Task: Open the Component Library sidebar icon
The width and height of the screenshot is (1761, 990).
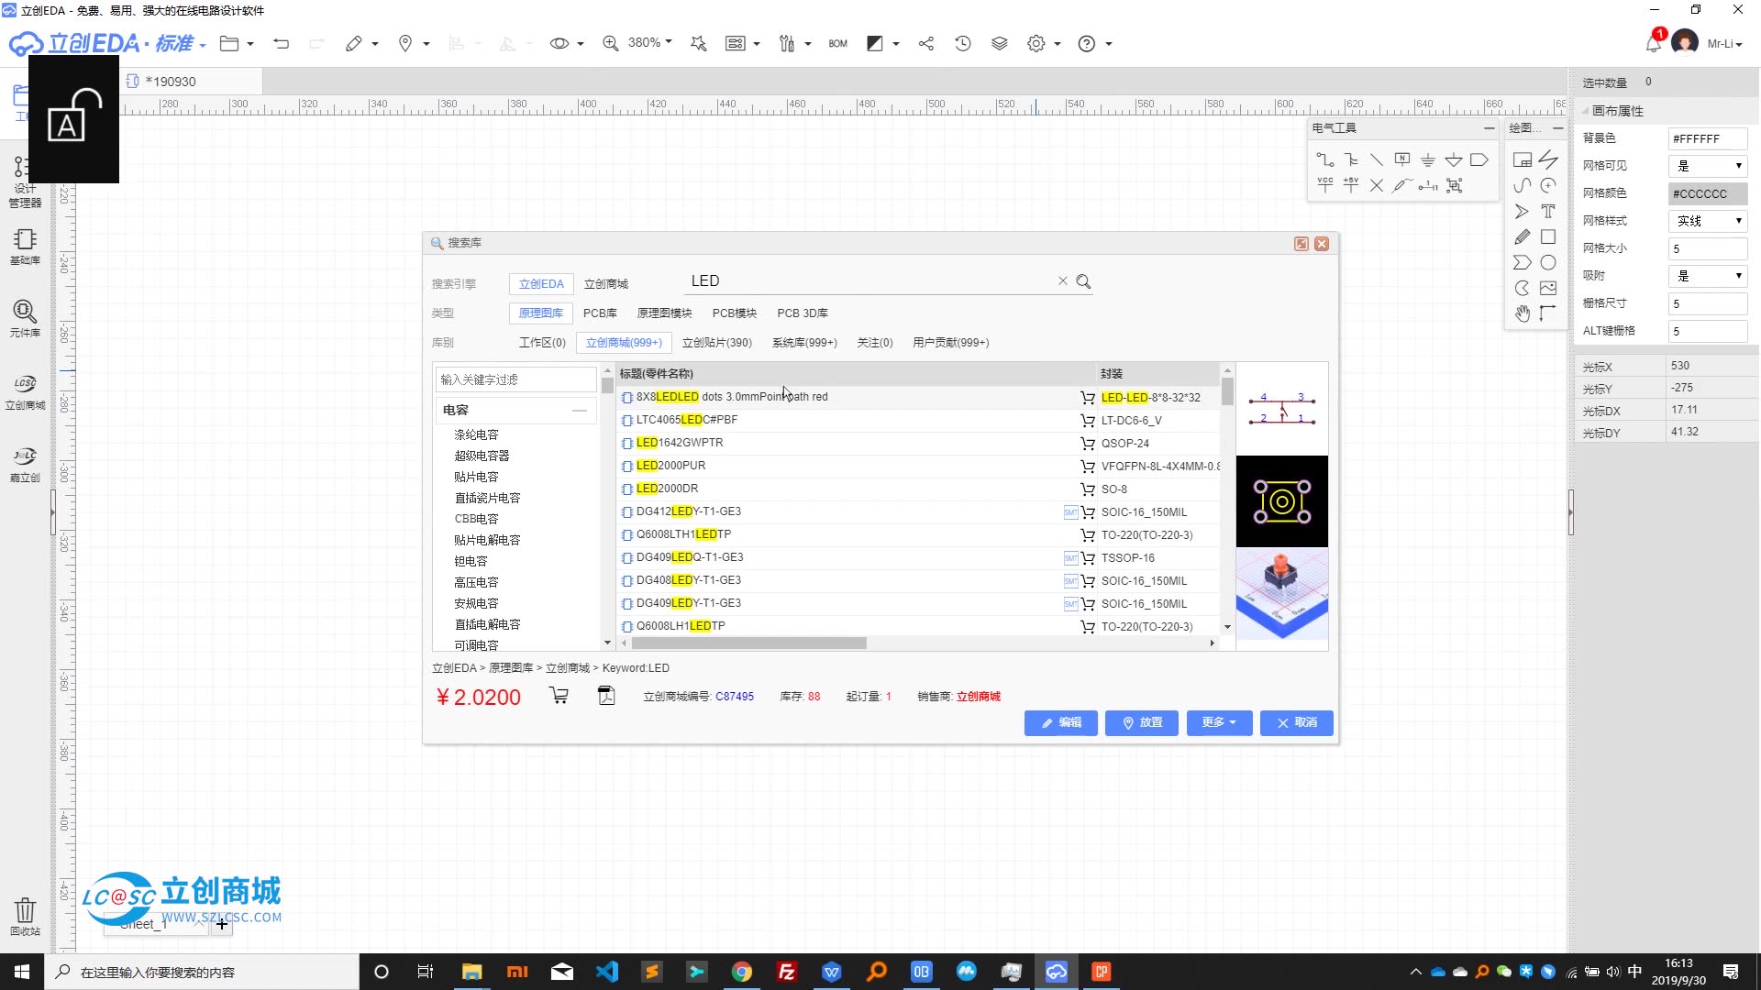Action: click(25, 318)
